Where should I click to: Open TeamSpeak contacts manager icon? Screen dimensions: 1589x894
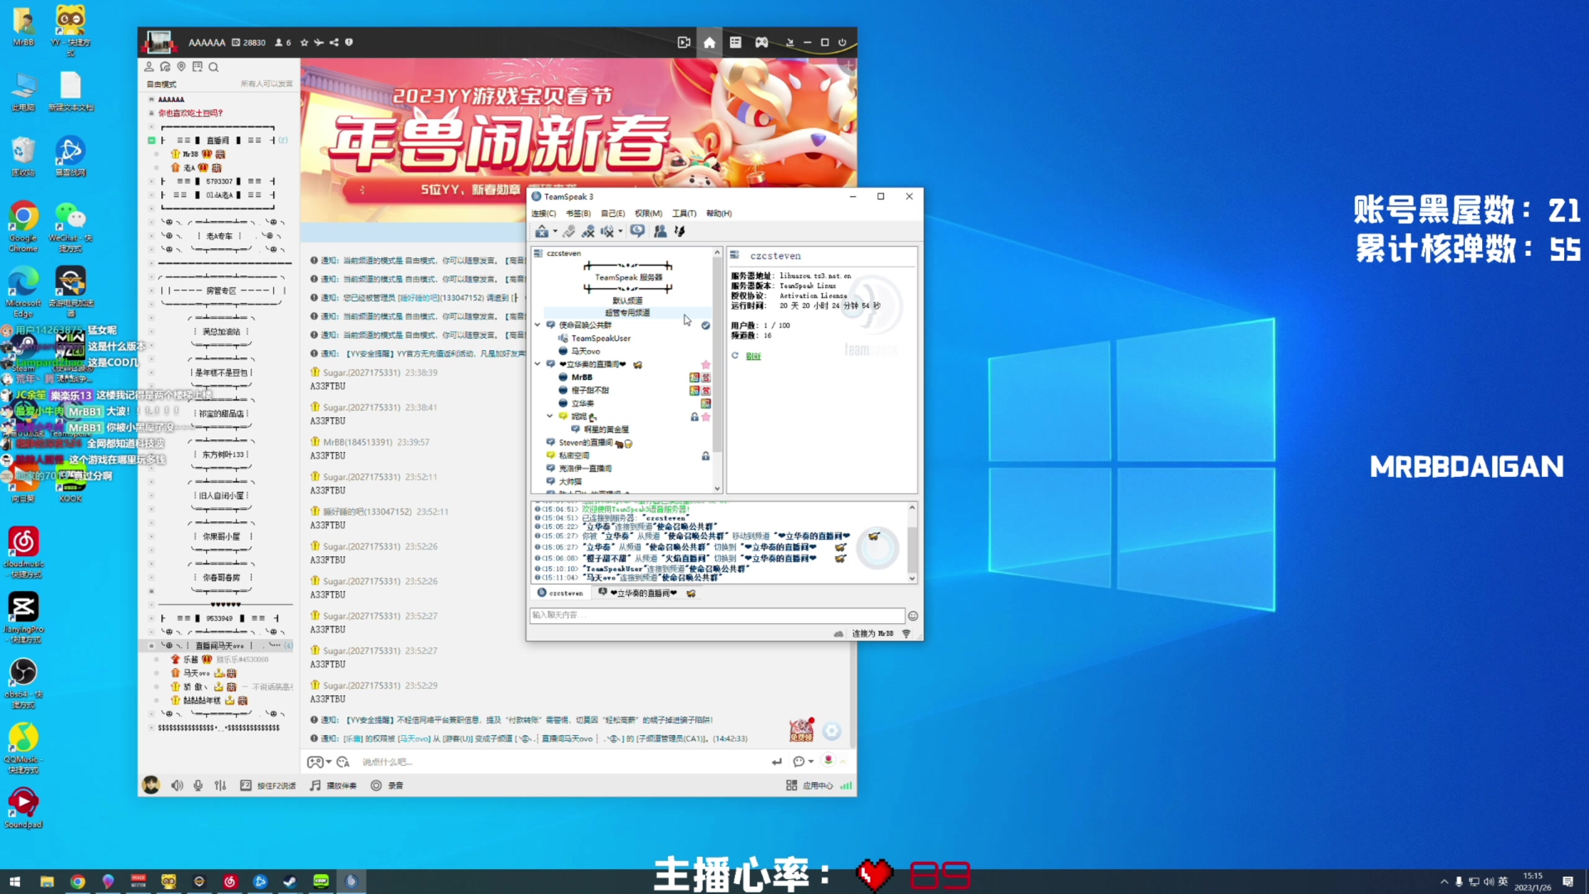click(x=660, y=232)
